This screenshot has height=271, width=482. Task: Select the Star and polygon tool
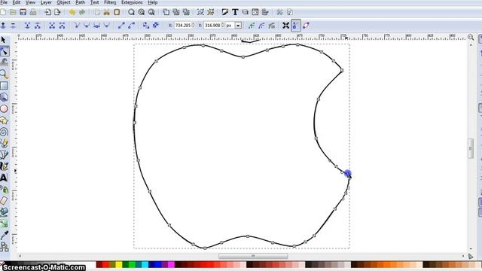pyautogui.click(x=4, y=120)
